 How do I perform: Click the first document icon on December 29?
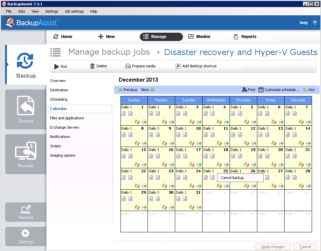[124, 199]
